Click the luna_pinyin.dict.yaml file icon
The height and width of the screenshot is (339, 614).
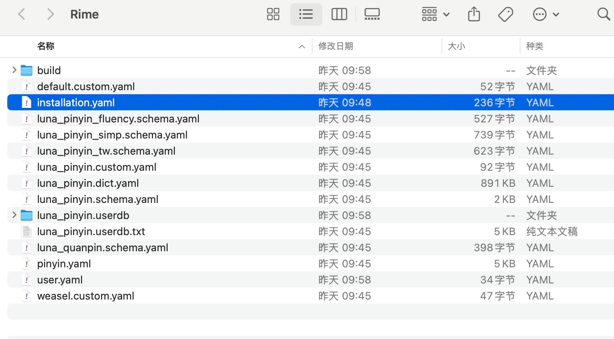(27, 183)
